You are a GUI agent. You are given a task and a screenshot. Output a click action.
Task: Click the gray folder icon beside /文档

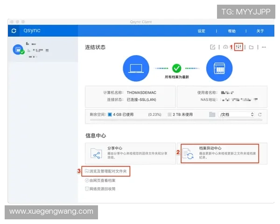[x=212, y=114]
